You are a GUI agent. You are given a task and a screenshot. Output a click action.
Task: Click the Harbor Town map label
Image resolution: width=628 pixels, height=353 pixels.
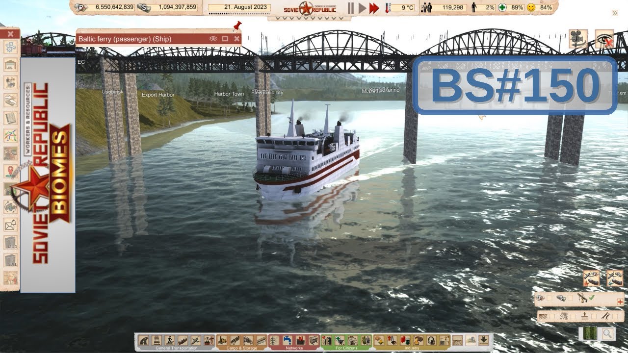click(x=229, y=94)
